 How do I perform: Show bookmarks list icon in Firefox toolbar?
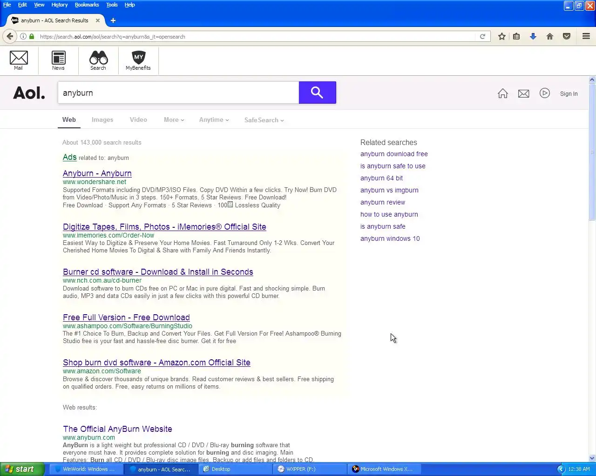click(x=516, y=36)
